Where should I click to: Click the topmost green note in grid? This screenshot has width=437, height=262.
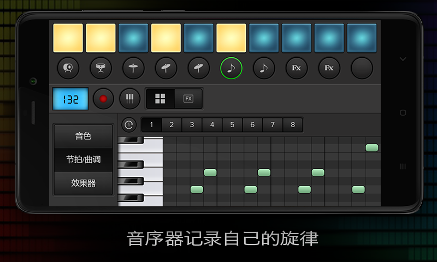[372, 148]
